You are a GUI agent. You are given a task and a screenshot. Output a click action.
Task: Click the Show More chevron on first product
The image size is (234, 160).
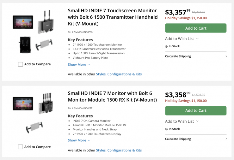[89, 65]
